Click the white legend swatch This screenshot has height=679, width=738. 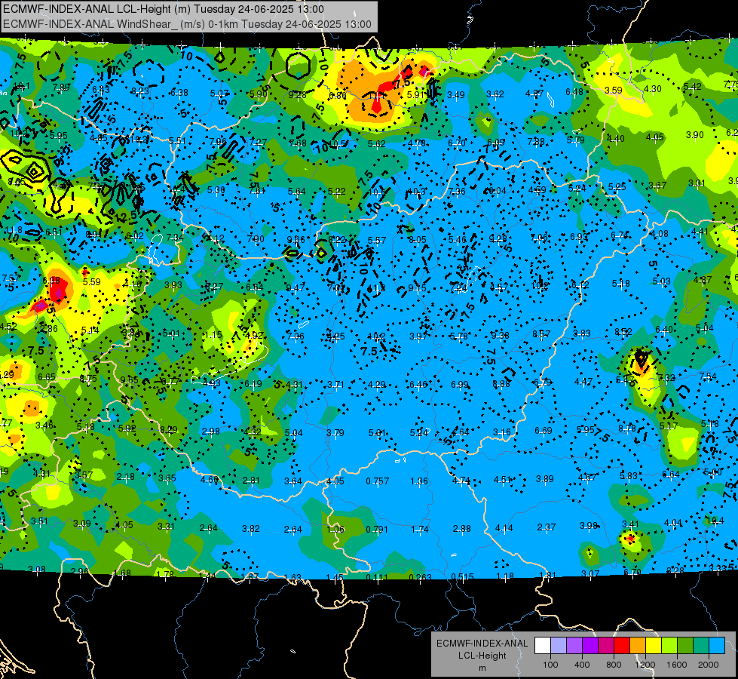[543, 646]
